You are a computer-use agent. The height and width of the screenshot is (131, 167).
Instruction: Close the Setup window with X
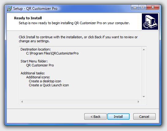click(153, 7)
